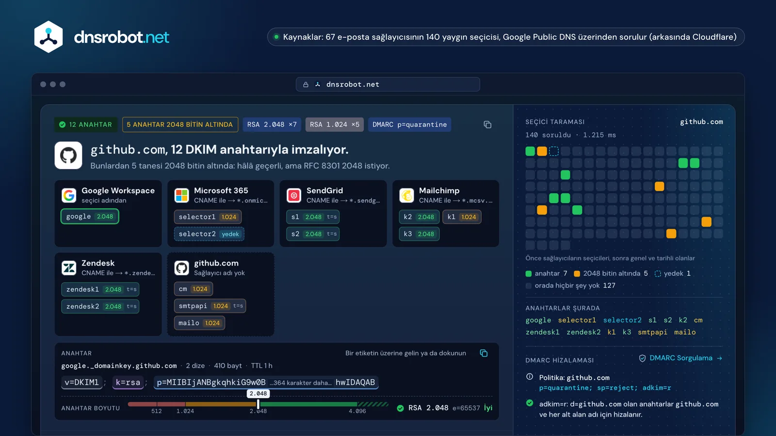The width and height of the screenshot is (776, 436).
Task: Click the lock icon in the address bar
Action: (306, 84)
